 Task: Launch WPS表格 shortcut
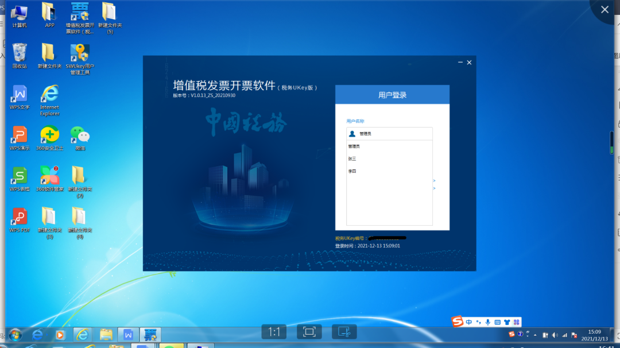tap(20, 179)
